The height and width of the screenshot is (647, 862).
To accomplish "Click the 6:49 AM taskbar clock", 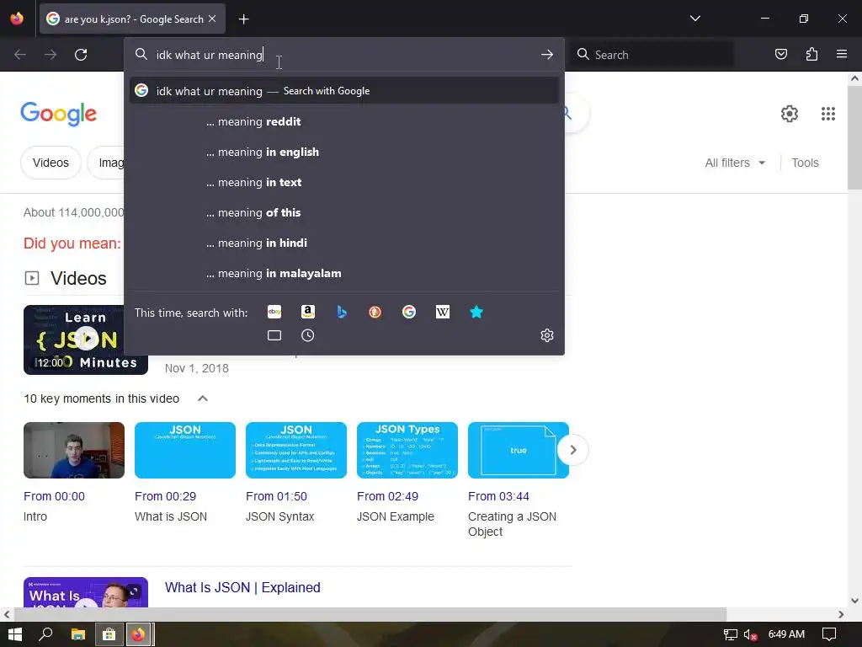I will (x=786, y=634).
